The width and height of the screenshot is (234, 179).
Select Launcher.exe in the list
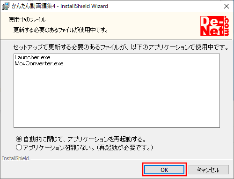pyautogui.click(x=32, y=57)
